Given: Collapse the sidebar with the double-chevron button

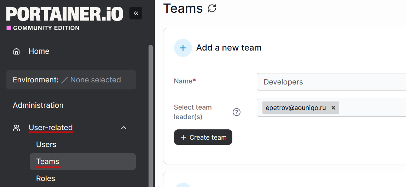Looking at the screenshot, I should coord(136,13).
